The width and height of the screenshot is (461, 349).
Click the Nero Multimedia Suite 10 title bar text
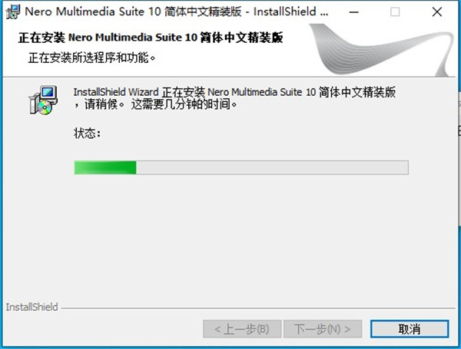(177, 12)
